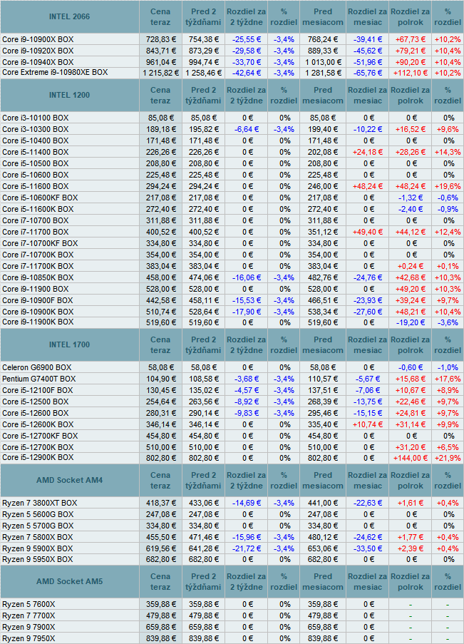Click the -19,20 € half-year difference

click(x=411, y=323)
